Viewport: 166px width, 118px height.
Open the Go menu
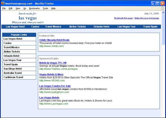[x=25, y=8]
